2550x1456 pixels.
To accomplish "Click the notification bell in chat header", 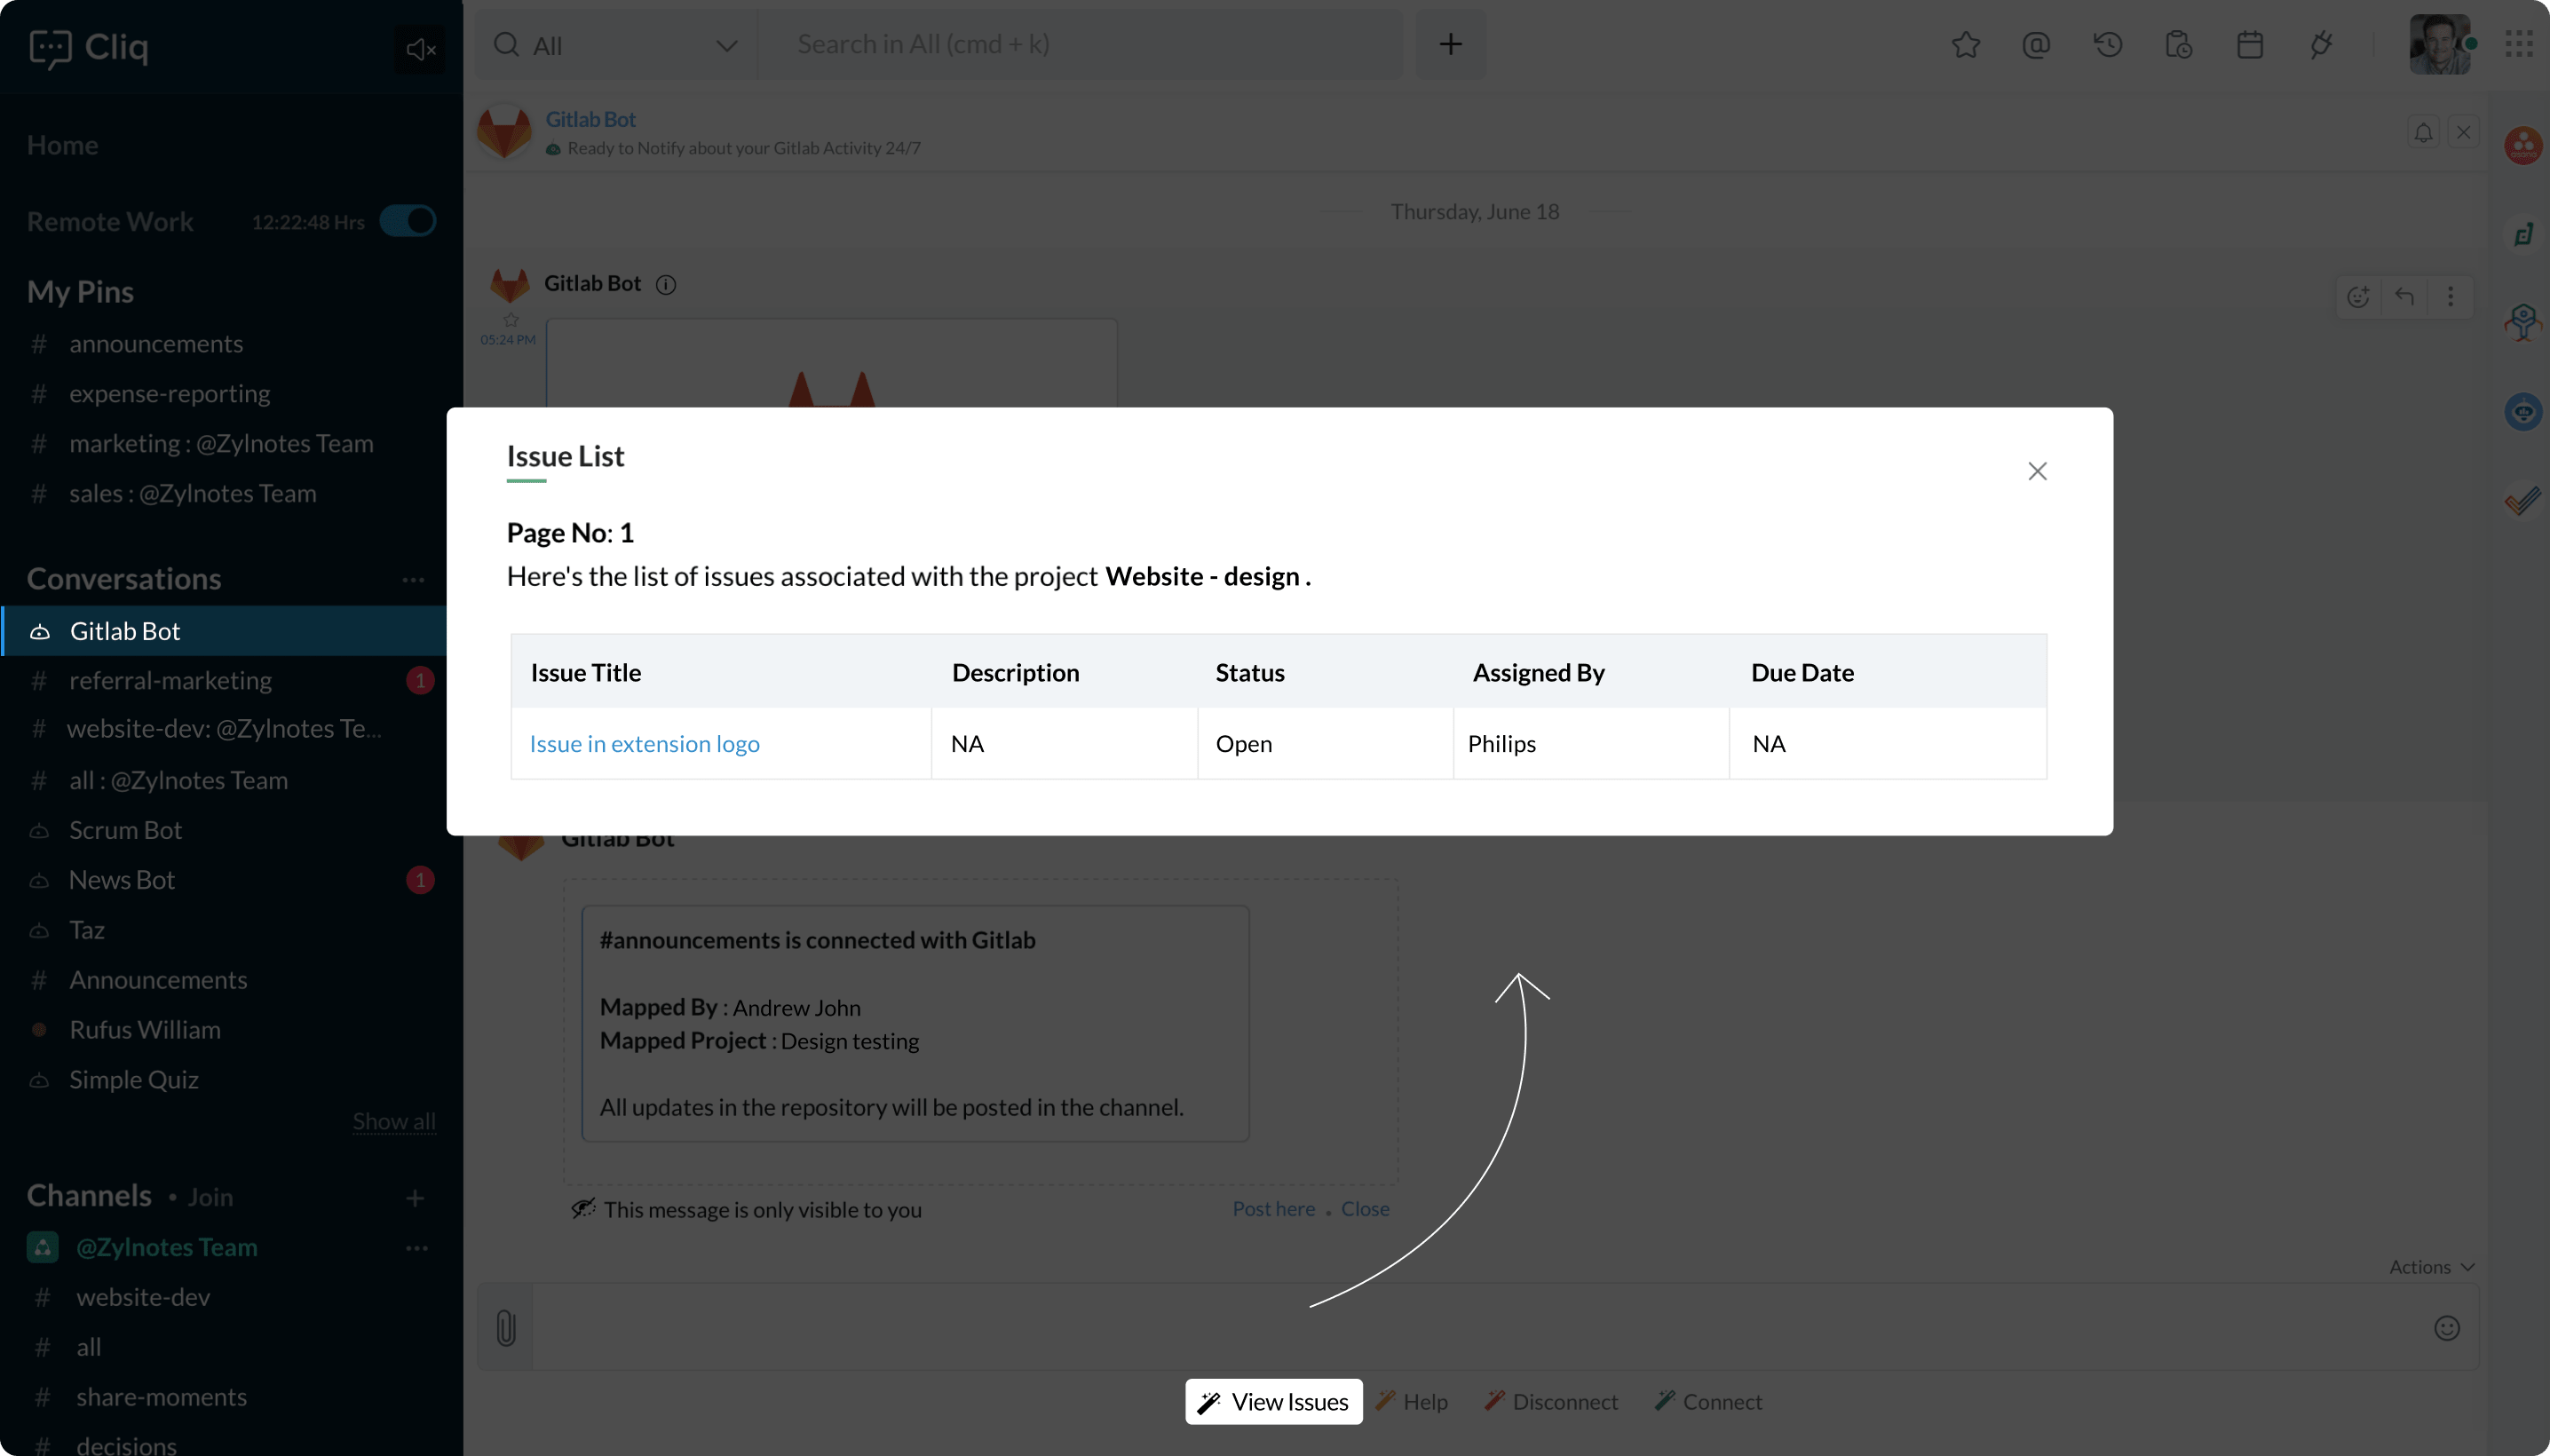I will (x=2422, y=132).
